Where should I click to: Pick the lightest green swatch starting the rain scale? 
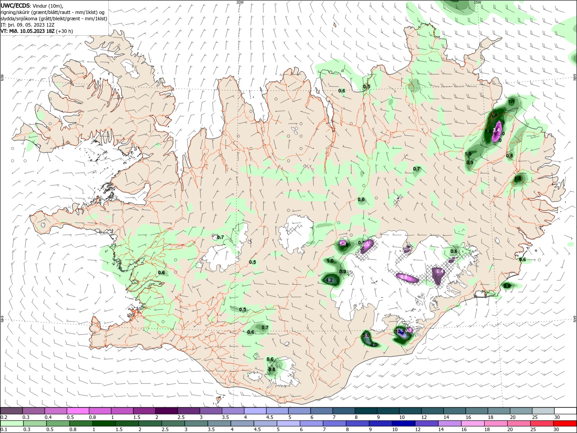[x=12, y=424]
